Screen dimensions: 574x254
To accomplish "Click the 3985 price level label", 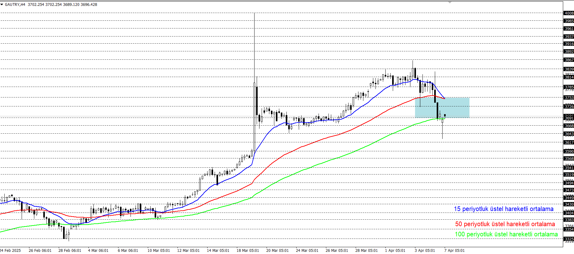I will 569,21.
